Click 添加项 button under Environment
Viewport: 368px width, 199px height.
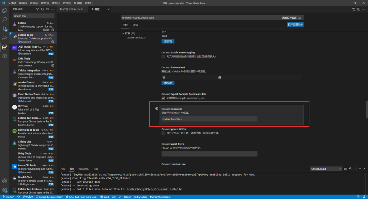(x=168, y=83)
